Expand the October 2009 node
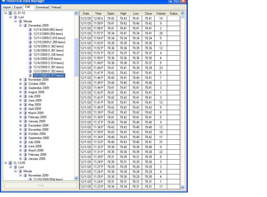Viewport: 267px width, 197px height. tap(21, 84)
